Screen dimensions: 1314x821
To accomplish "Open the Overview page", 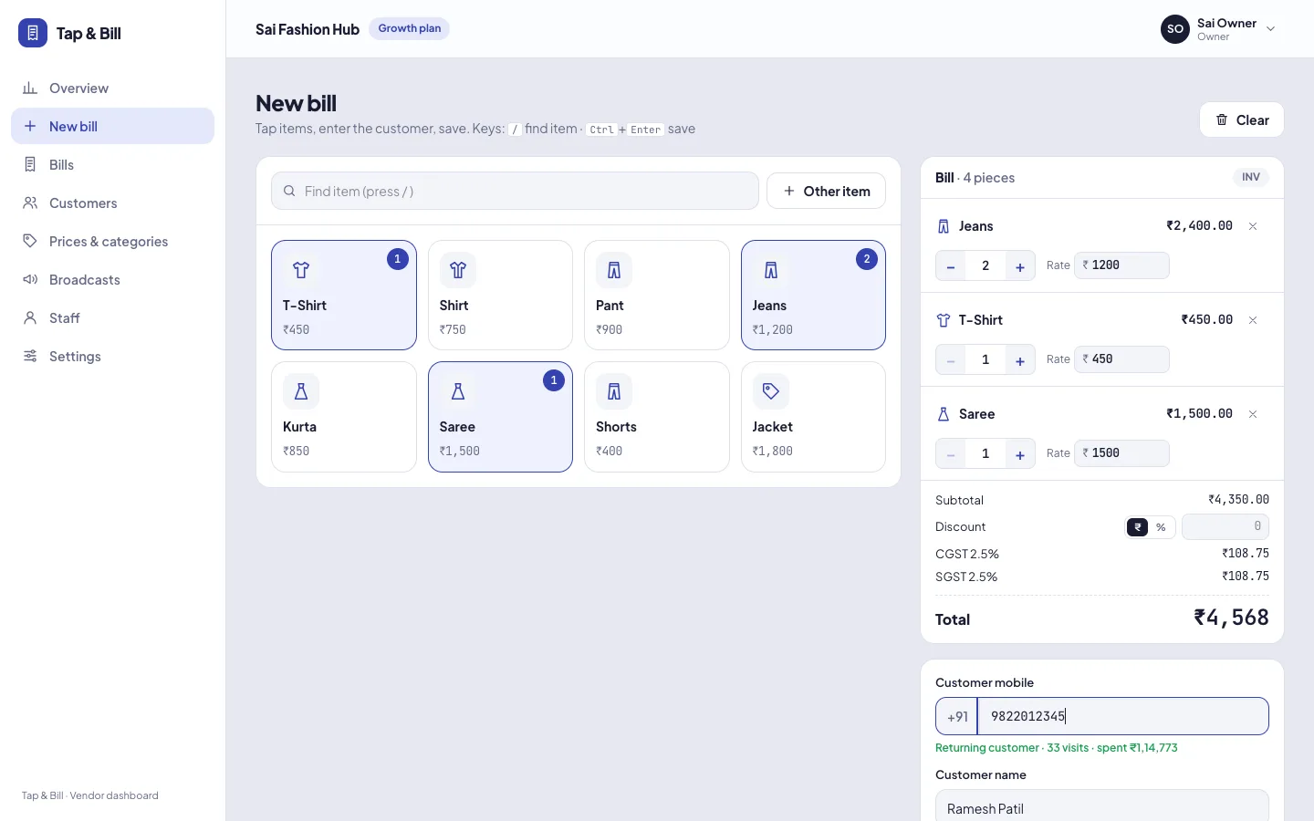I will tap(113, 88).
